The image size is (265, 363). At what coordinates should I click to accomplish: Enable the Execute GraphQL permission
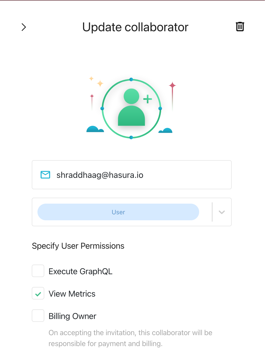click(38, 271)
